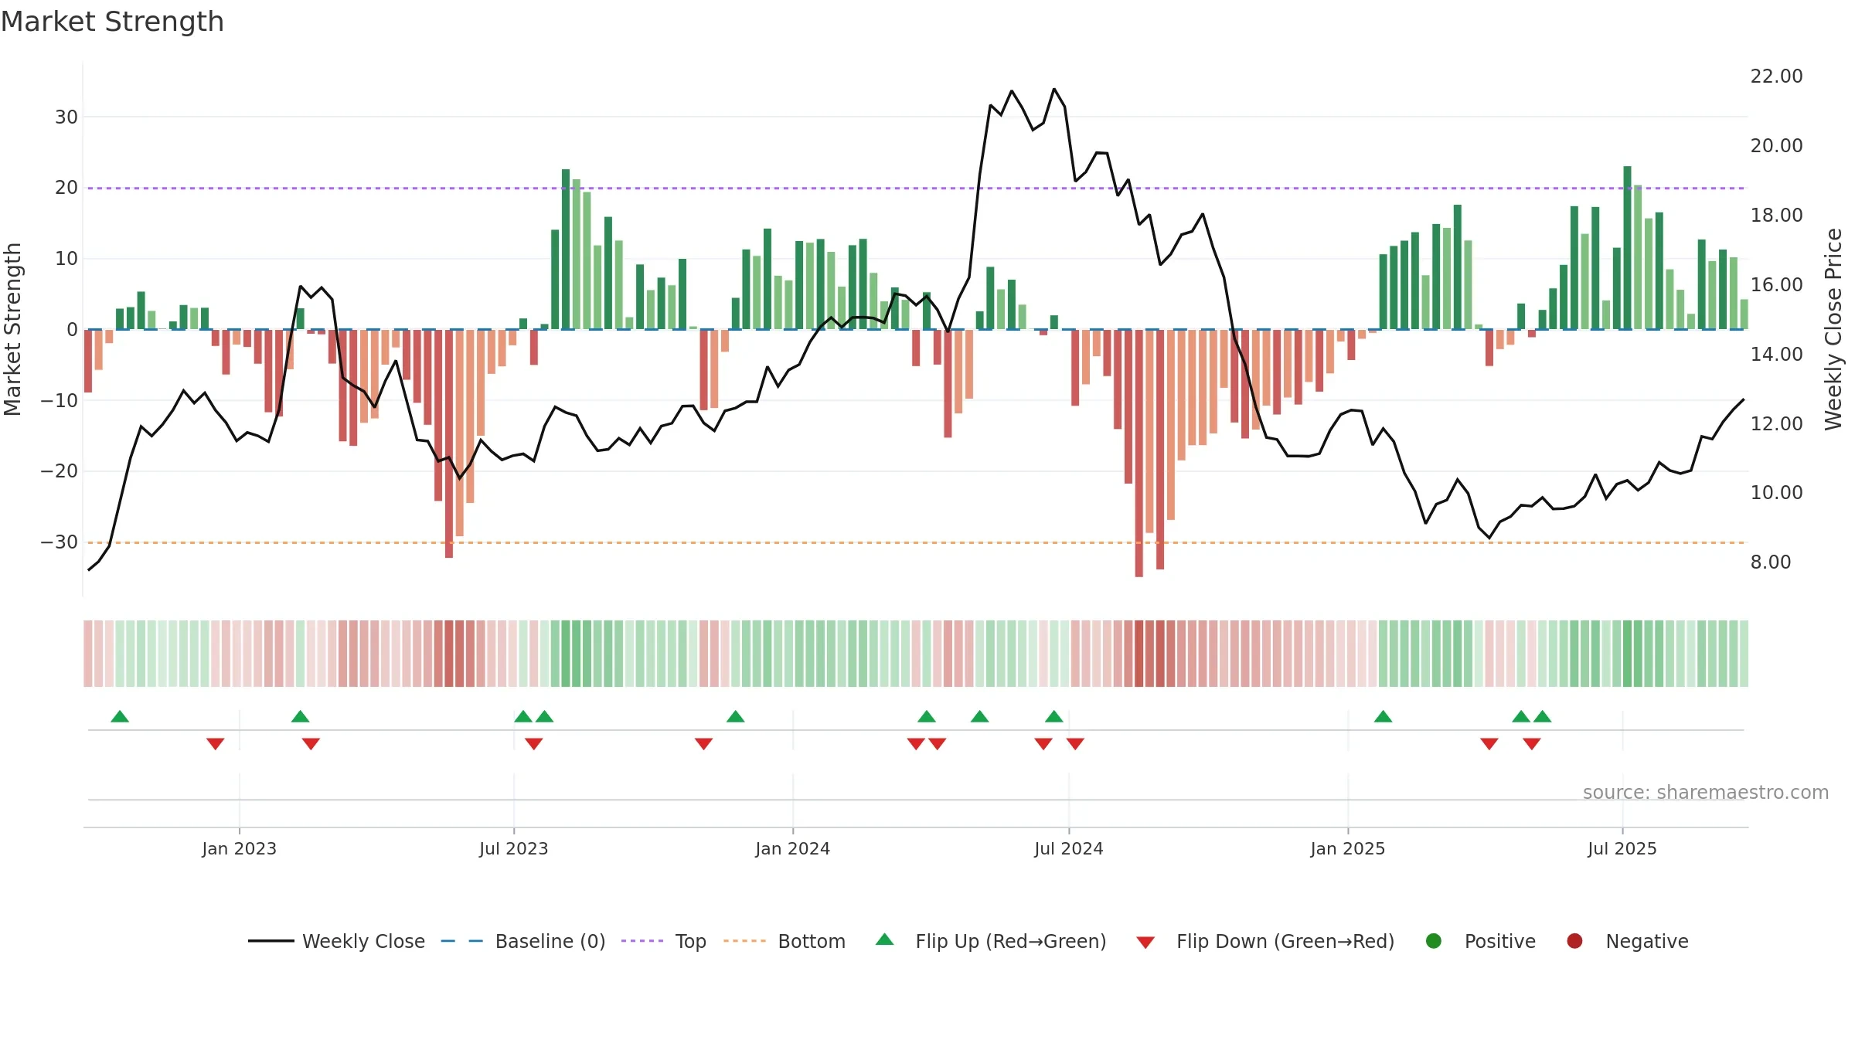Click the 18.00 price axis label

coord(1776,216)
